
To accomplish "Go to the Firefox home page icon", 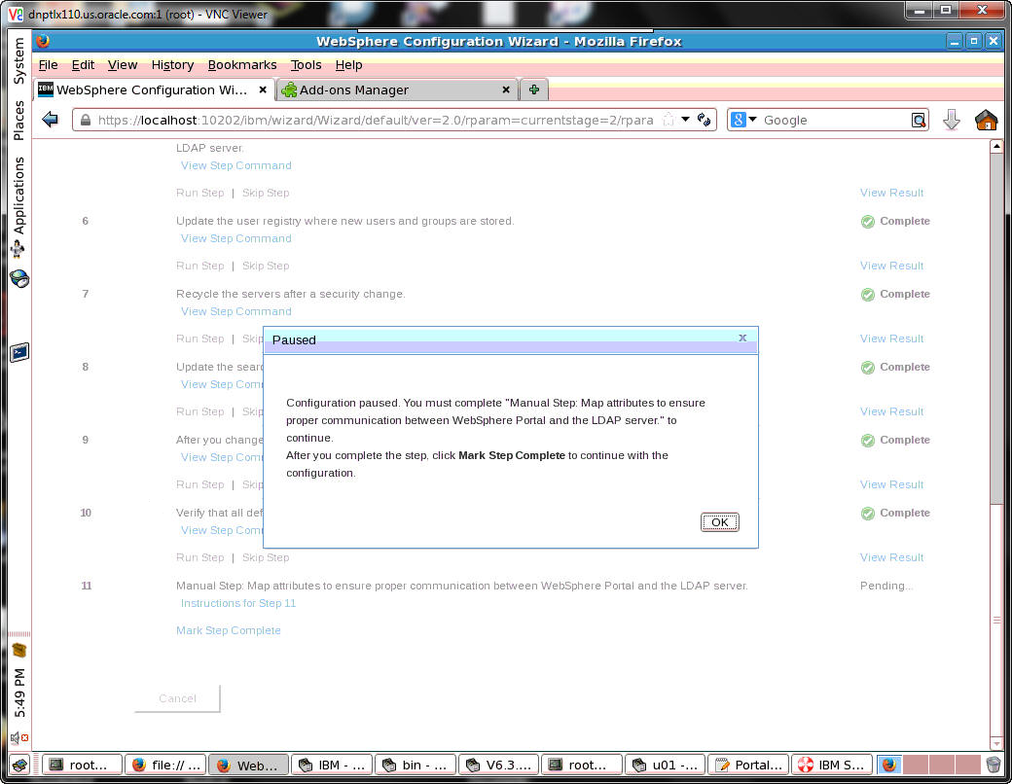I will pyautogui.click(x=986, y=120).
